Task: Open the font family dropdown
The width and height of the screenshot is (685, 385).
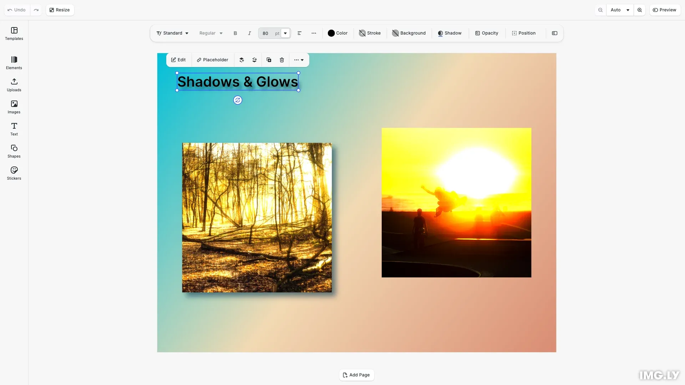Action: click(x=172, y=33)
